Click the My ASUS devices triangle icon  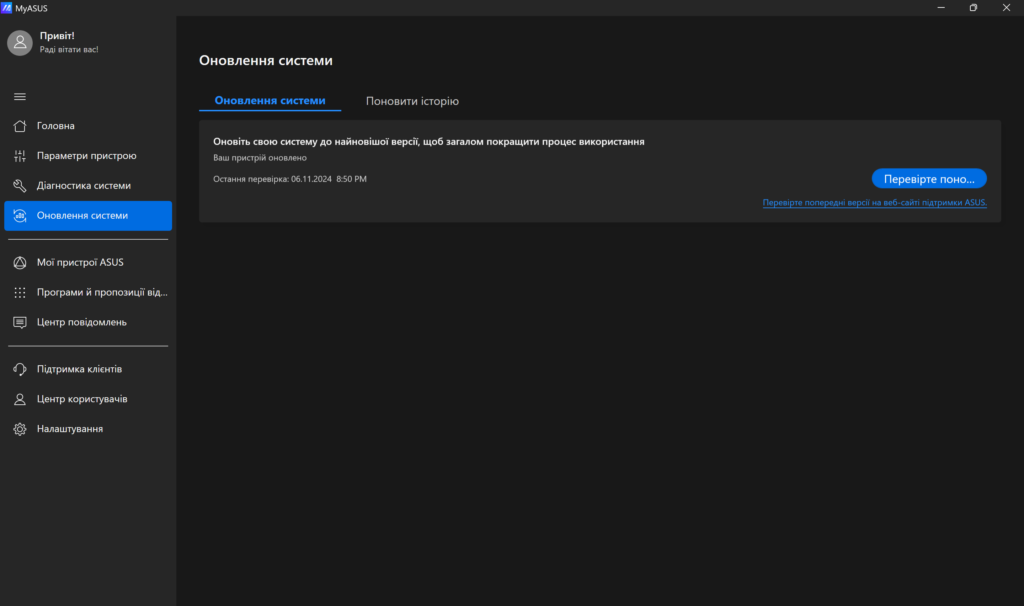20,262
